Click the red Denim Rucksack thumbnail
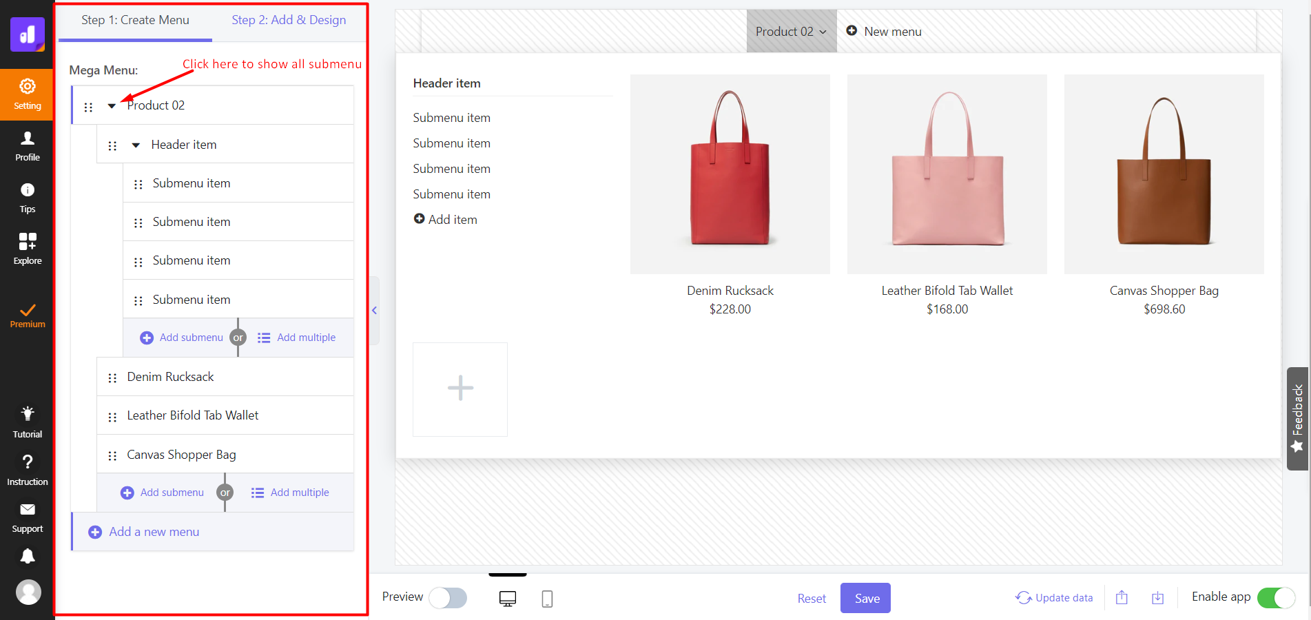 pyautogui.click(x=730, y=174)
